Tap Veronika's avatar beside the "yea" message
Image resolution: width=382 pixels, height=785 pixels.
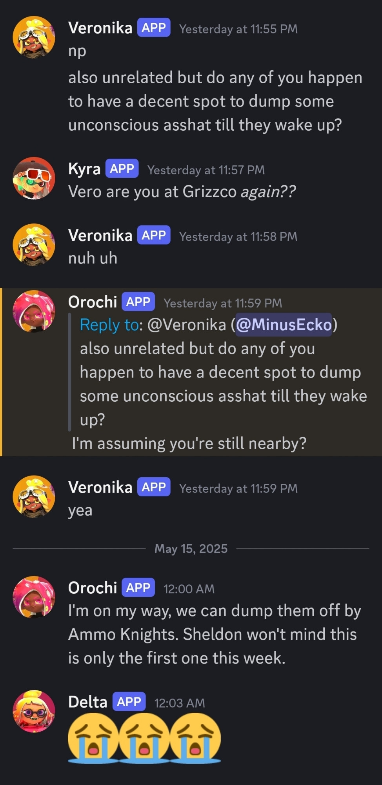[34, 497]
